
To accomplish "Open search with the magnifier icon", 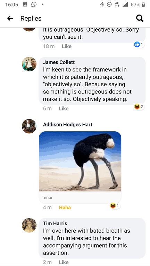I will click(x=140, y=18).
